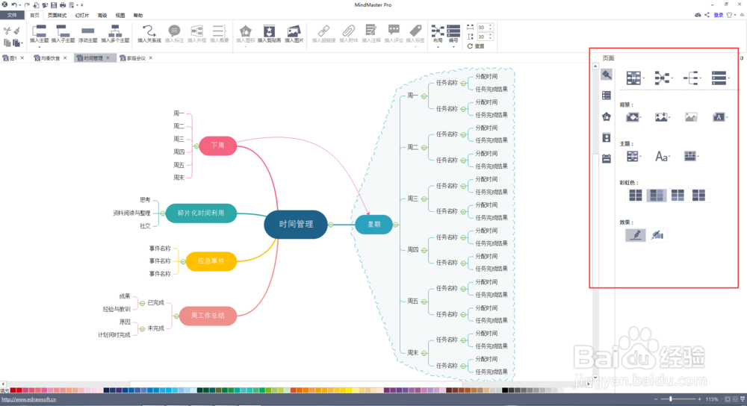747x406 pixels.
Task: Select the central 时间管理 topic
Action: (296, 224)
